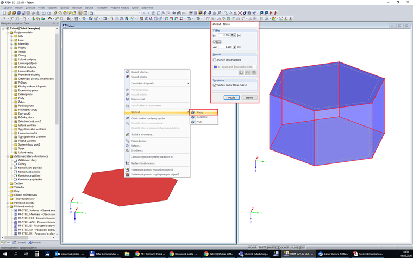Click the New file toolbar icon
Screen dimensions: 413x258
pyautogui.click(x=4, y=13)
